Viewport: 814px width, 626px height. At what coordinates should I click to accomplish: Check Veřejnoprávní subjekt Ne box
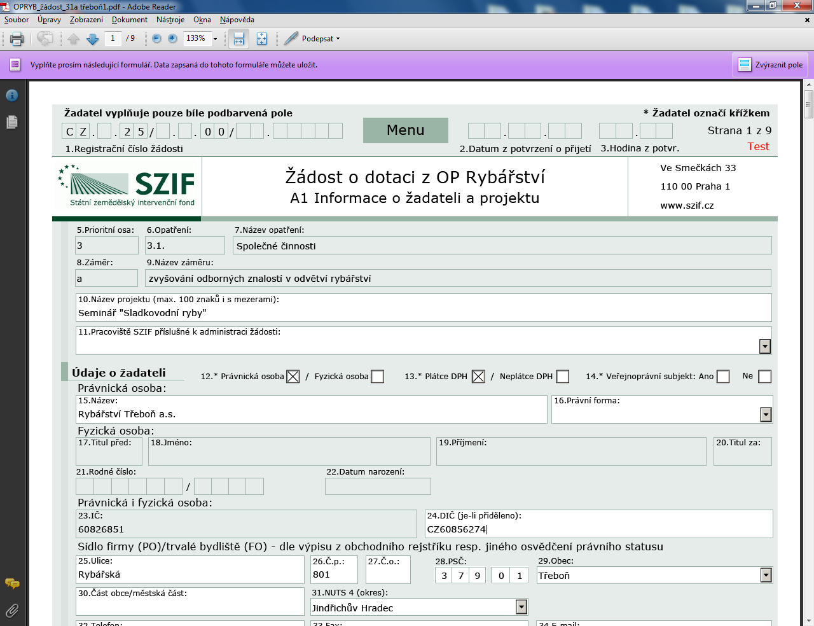(x=765, y=377)
